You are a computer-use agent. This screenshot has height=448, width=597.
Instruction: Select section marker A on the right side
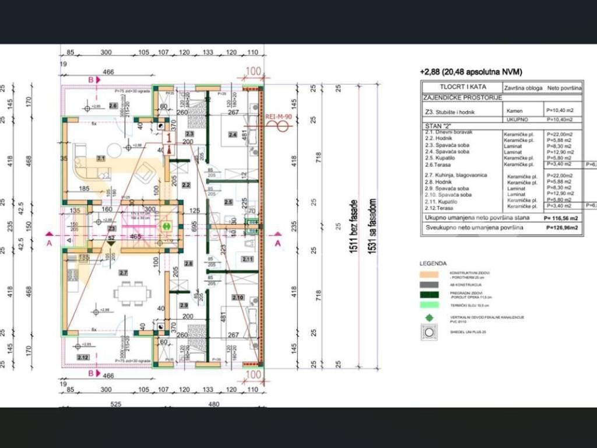[278, 242]
